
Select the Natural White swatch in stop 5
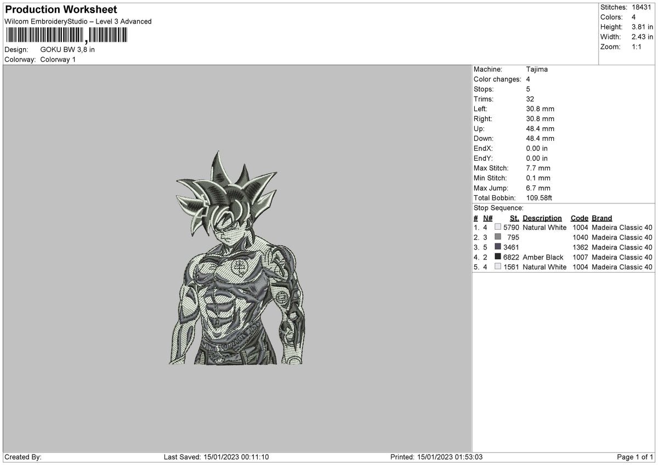pos(498,267)
